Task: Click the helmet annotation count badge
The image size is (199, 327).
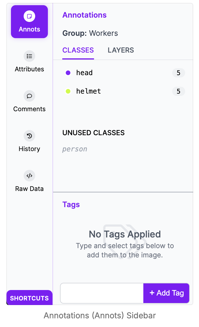Action: (179, 91)
